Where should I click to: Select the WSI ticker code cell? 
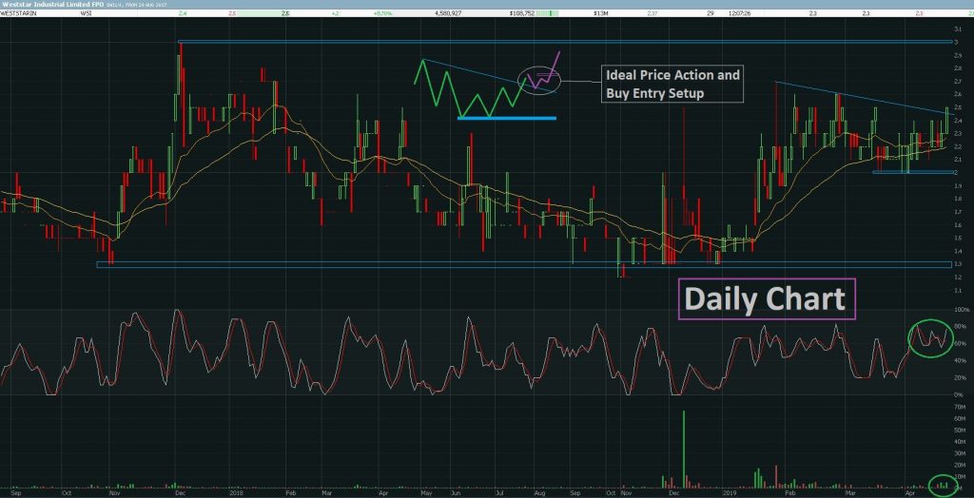85,12
